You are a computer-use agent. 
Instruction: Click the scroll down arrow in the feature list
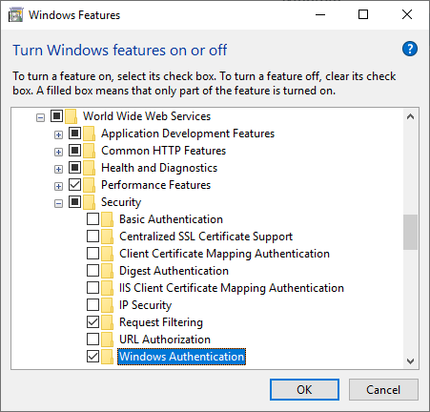tap(410, 361)
